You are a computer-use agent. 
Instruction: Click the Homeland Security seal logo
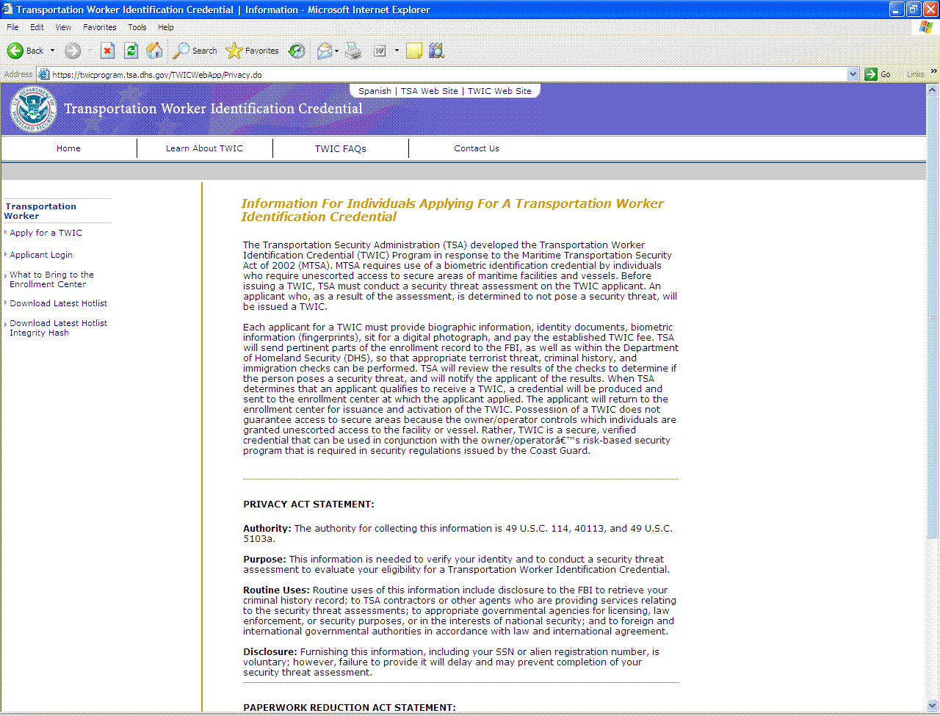[33, 110]
